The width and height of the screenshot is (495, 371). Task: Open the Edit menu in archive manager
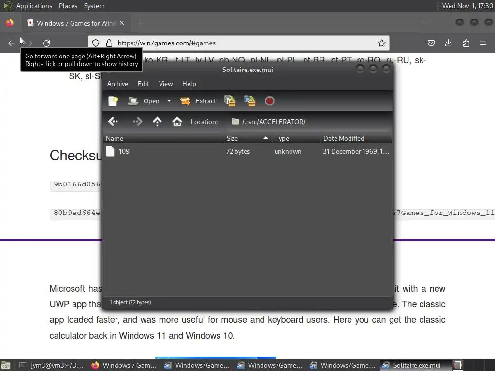(x=143, y=84)
